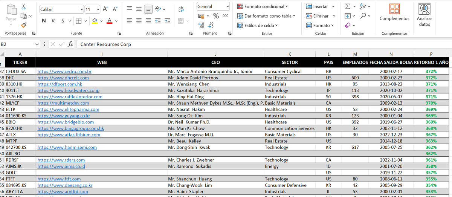Click the Cut scissors icon
452x197 pixels.
(x=24, y=6)
